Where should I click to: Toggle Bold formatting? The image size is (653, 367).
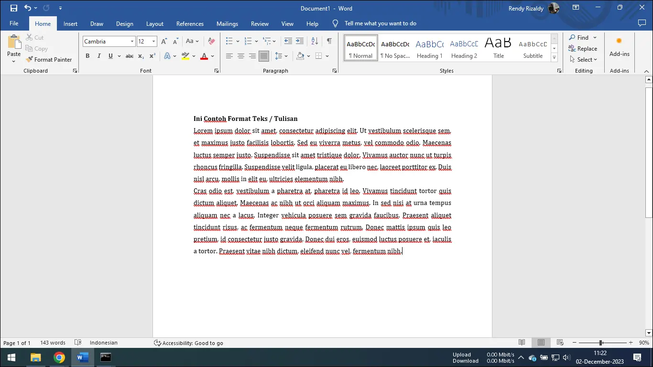click(87, 56)
